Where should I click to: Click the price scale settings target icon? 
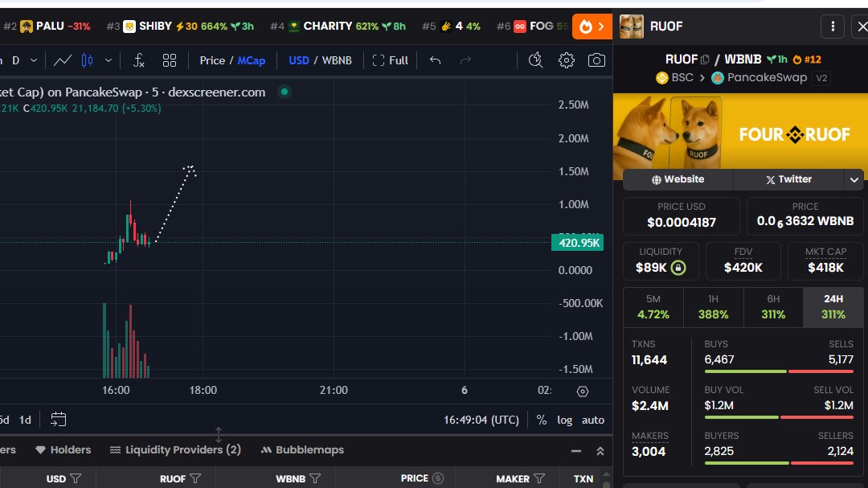point(583,392)
